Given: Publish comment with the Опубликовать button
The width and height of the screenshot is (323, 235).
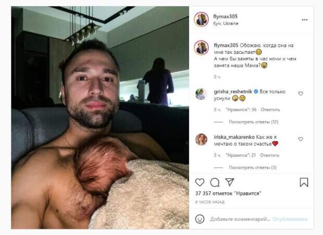Looking at the screenshot, I should click(290, 219).
